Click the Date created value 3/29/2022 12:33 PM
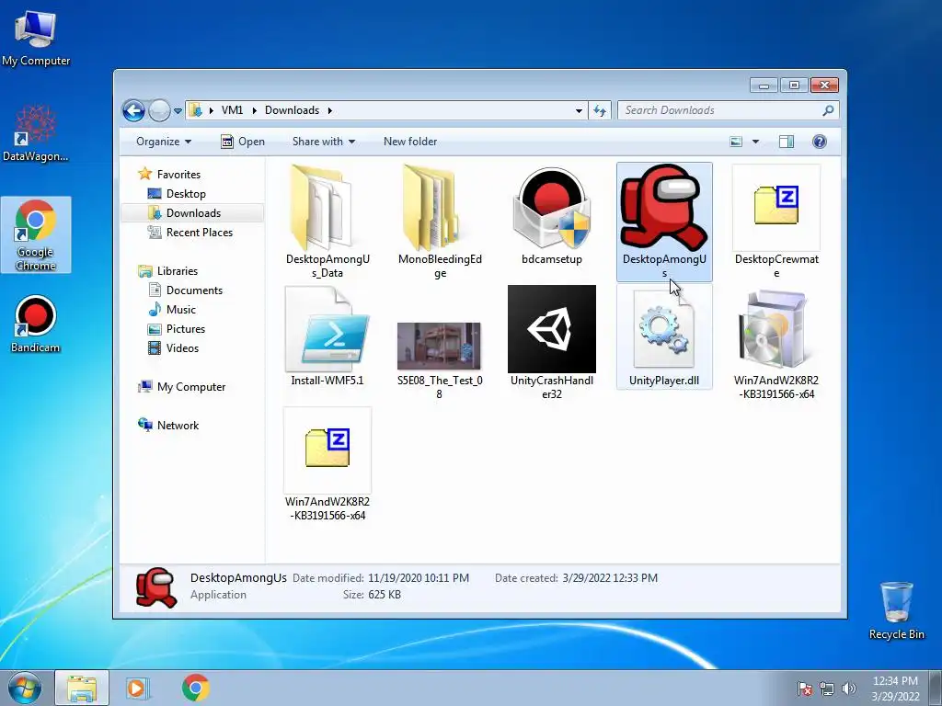942x706 pixels. (x=610, y=578)
